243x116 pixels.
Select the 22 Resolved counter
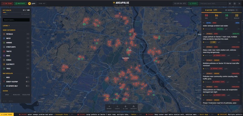(x=237, y=16)
